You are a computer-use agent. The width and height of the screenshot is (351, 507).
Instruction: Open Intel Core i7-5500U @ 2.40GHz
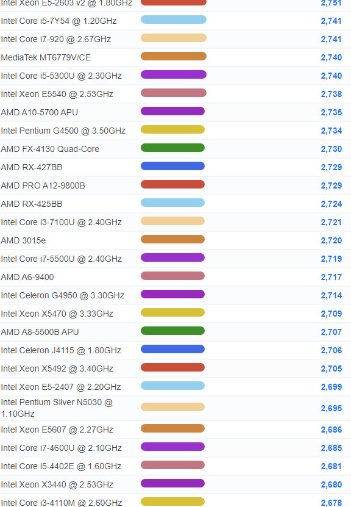pos(62,259)
